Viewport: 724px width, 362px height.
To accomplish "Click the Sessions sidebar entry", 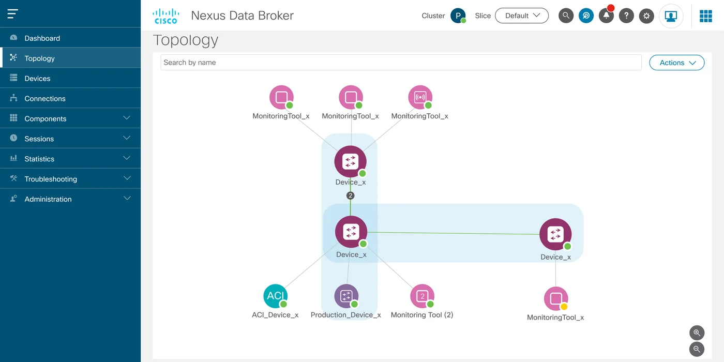I will point(70,139).
